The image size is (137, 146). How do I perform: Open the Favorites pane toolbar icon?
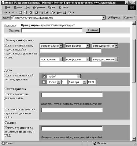41,13
